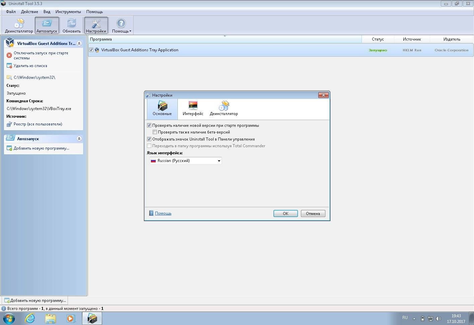Open the Windows Start menu
This screenshot has height=325, width=474.
9,318
